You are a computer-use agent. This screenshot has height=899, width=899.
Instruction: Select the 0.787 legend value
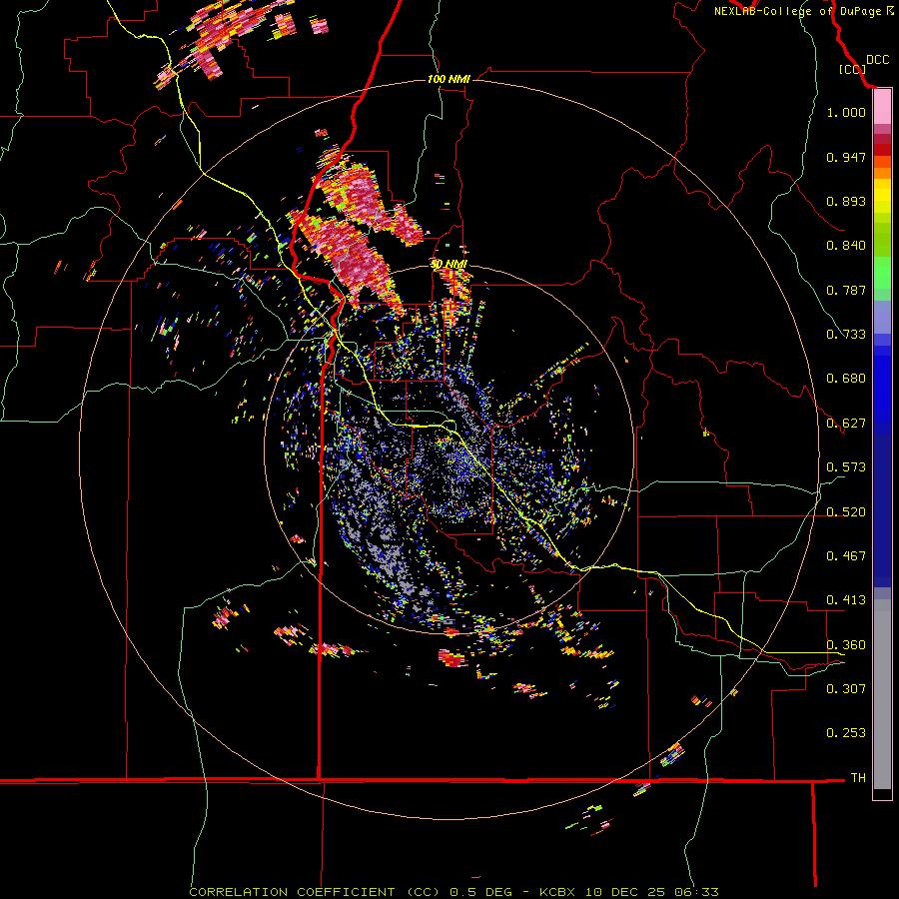[846, 290]
